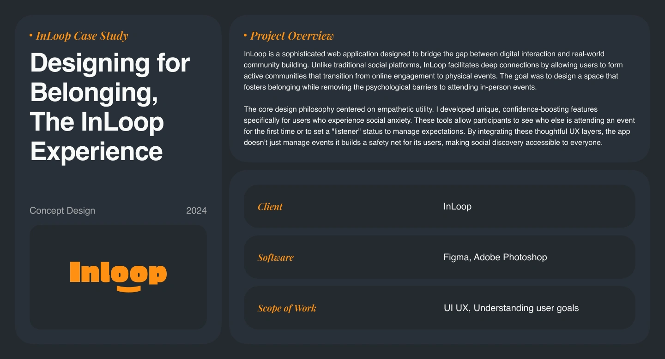Select the Client label

pos(270,207)
